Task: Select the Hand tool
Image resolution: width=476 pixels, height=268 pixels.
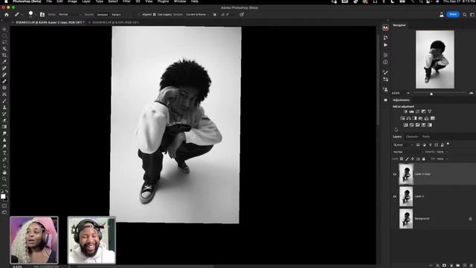Action: (x=4, y=172)
